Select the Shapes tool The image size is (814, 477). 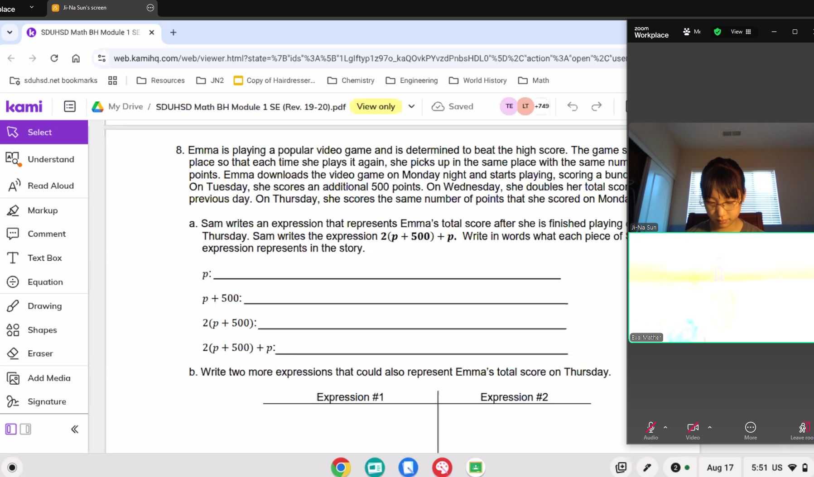42,330
